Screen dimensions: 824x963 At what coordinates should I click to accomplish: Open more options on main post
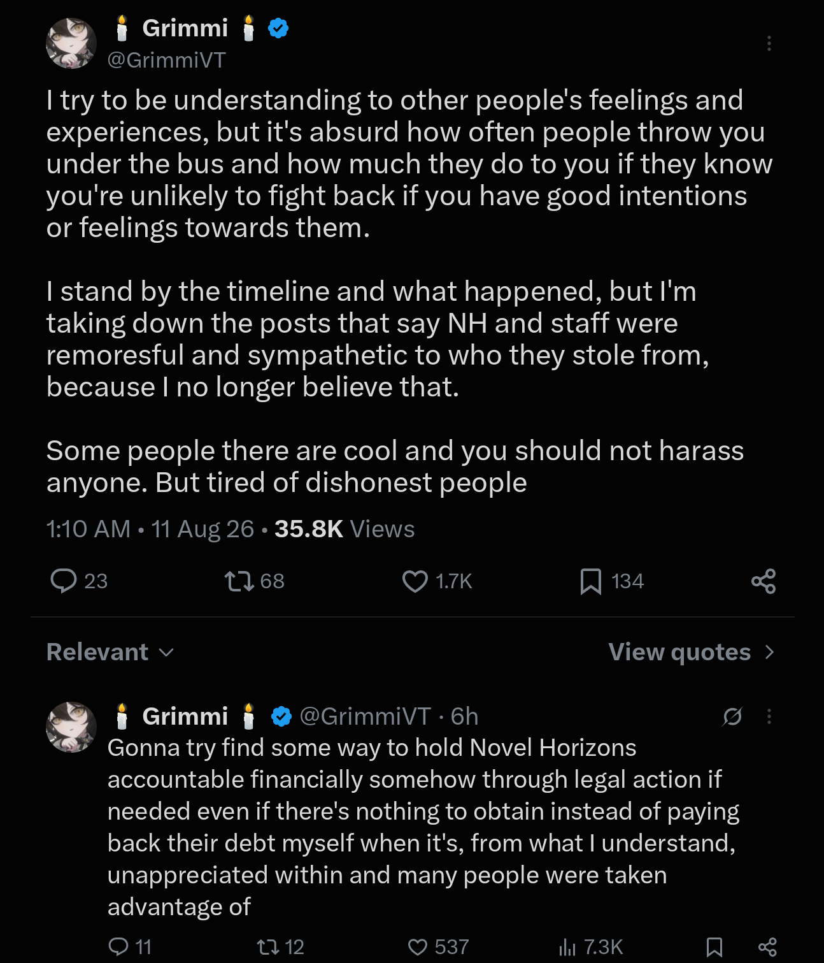pyautogui.click(x=769, y=43)
